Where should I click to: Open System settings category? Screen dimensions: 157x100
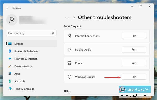31,44
